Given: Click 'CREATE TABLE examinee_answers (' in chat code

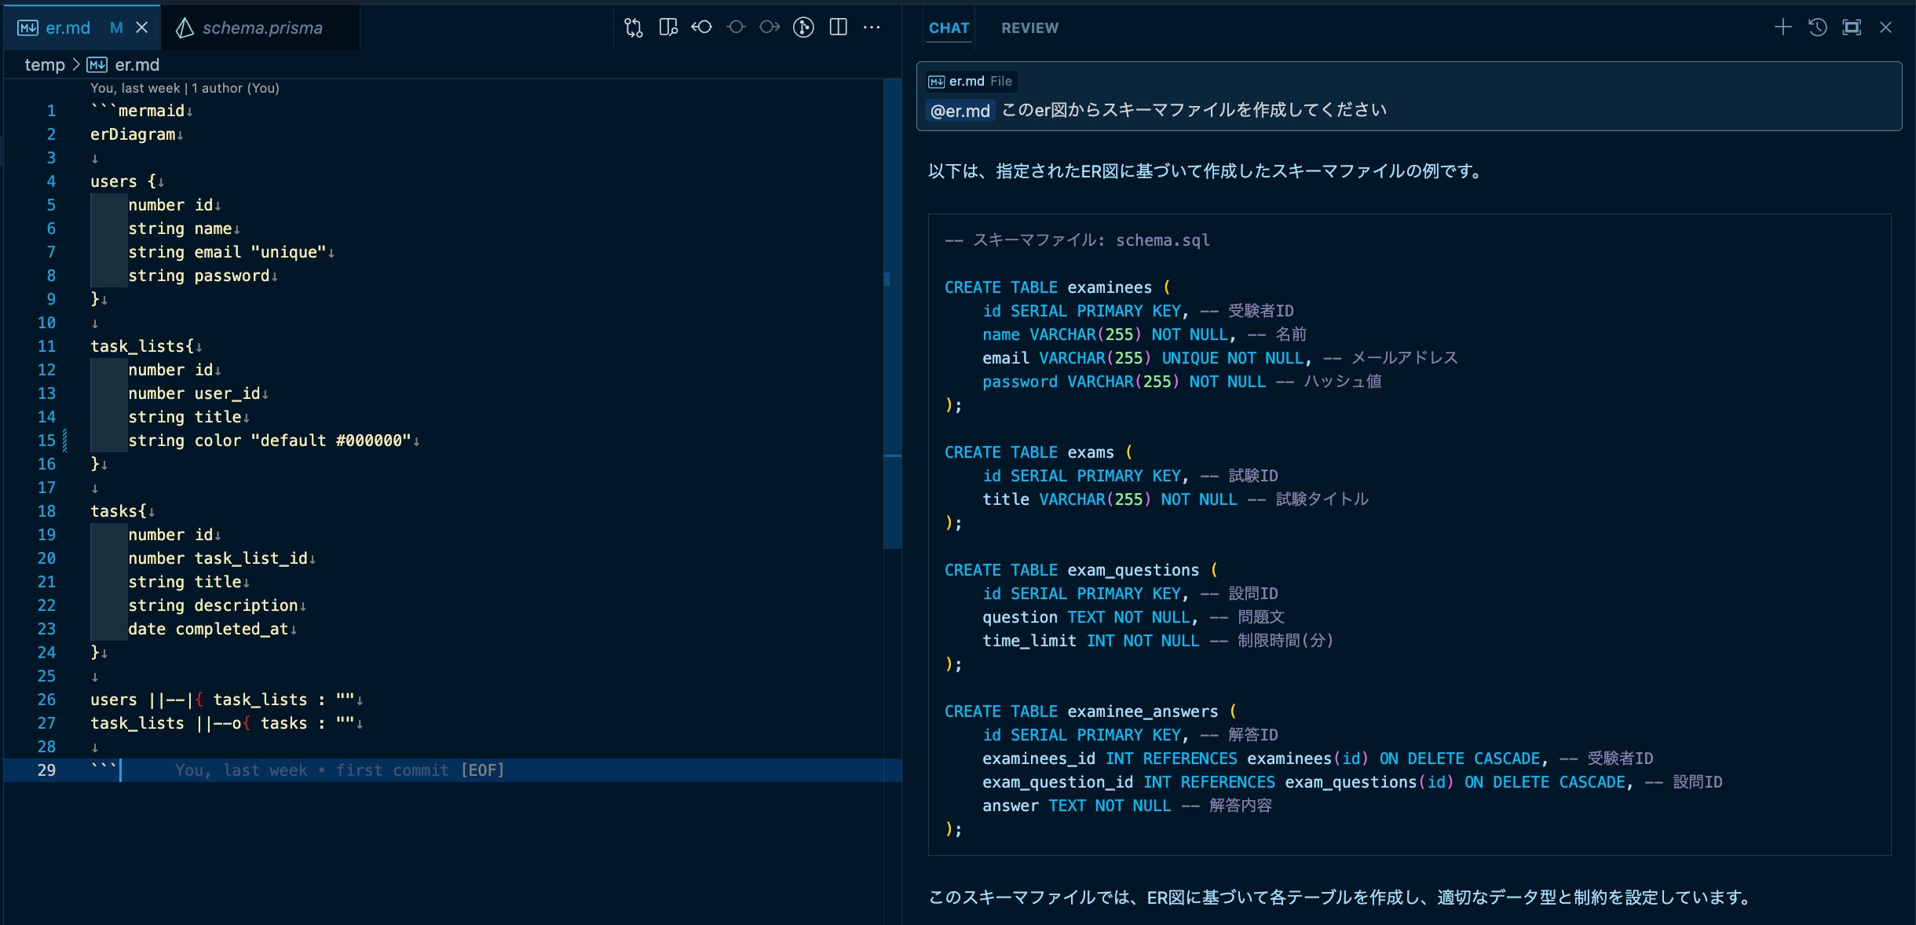Looking at the screenshot, I should pyautogui.click(x=1090, y=711).
